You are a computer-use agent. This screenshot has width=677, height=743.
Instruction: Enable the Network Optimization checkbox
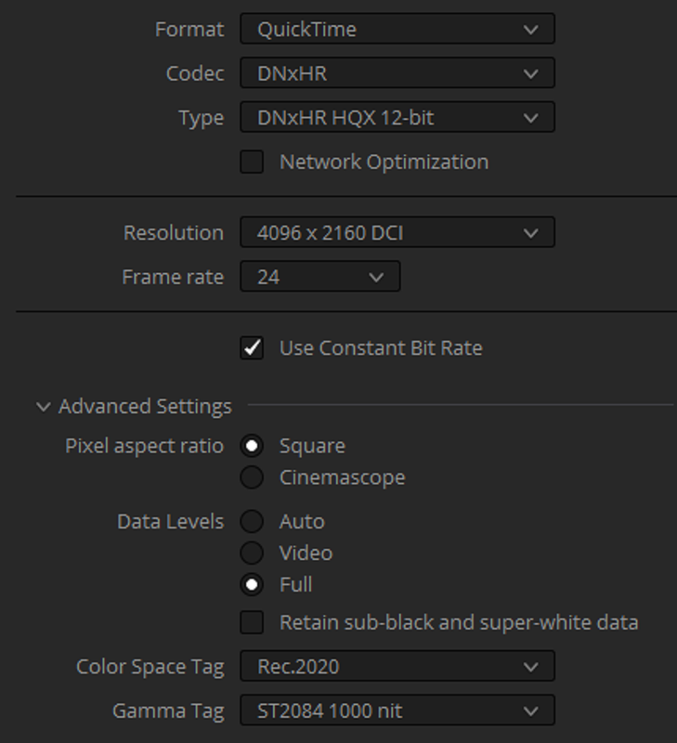point(252,162)
